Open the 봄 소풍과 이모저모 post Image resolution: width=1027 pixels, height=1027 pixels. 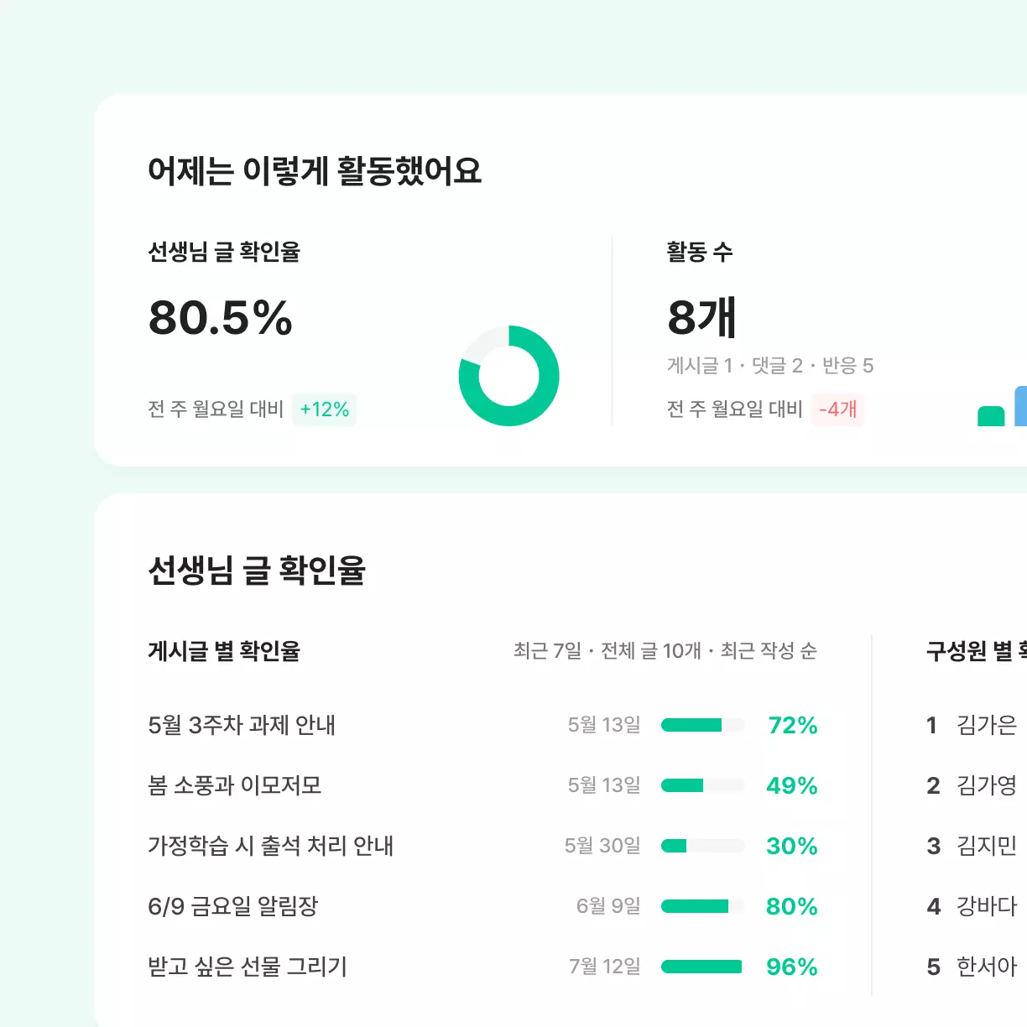pos(235,785)
